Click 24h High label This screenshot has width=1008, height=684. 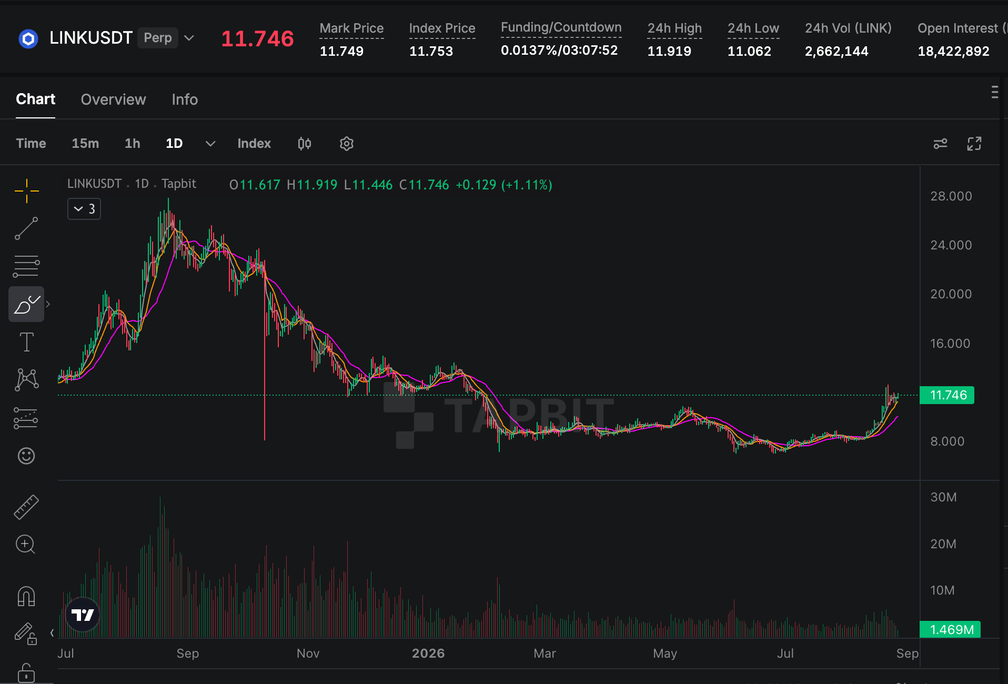(x=674, y=28)
